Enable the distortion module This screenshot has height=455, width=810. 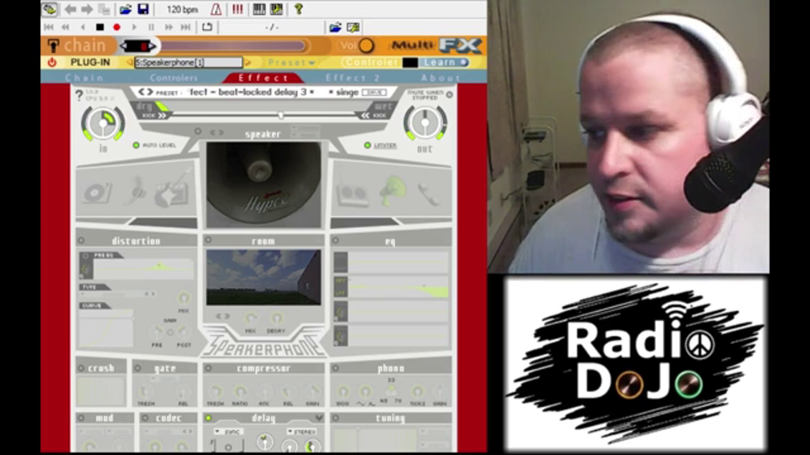(81, 241)
